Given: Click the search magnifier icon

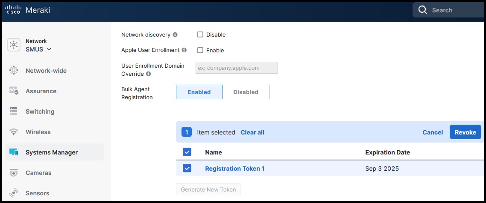Looking at the screenshot, I should tap(423, 10).
